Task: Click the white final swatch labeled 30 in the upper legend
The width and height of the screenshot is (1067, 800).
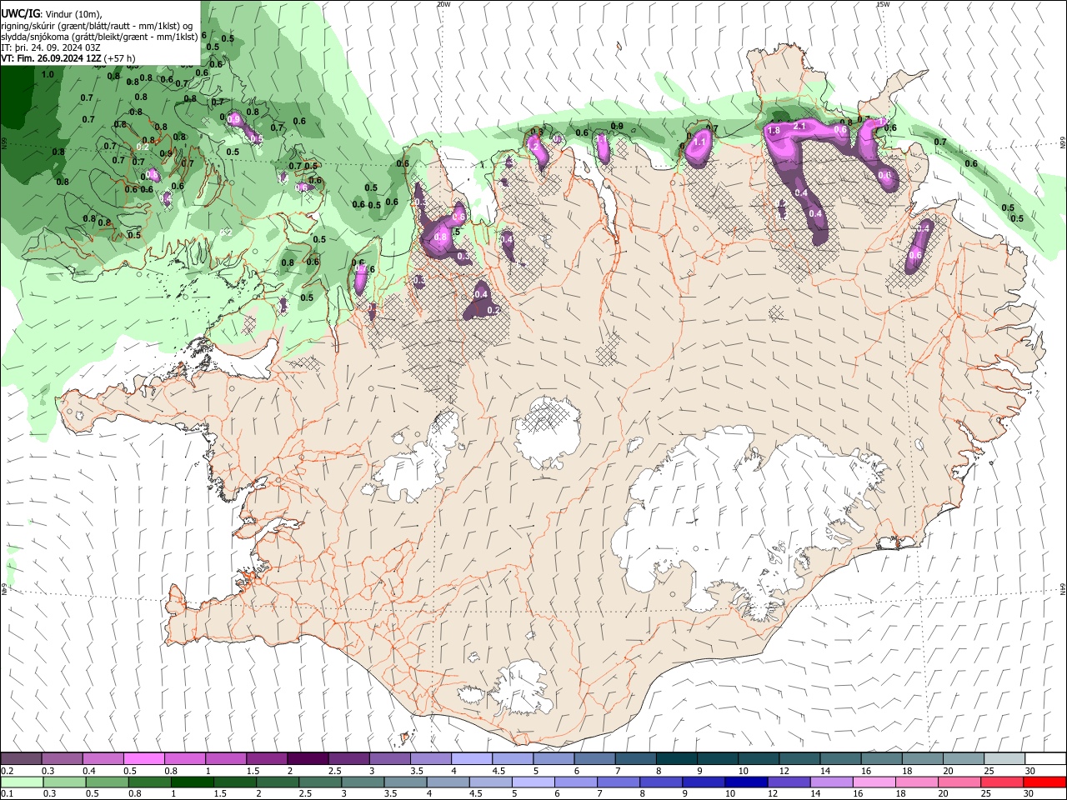Action: point(1045,759)
